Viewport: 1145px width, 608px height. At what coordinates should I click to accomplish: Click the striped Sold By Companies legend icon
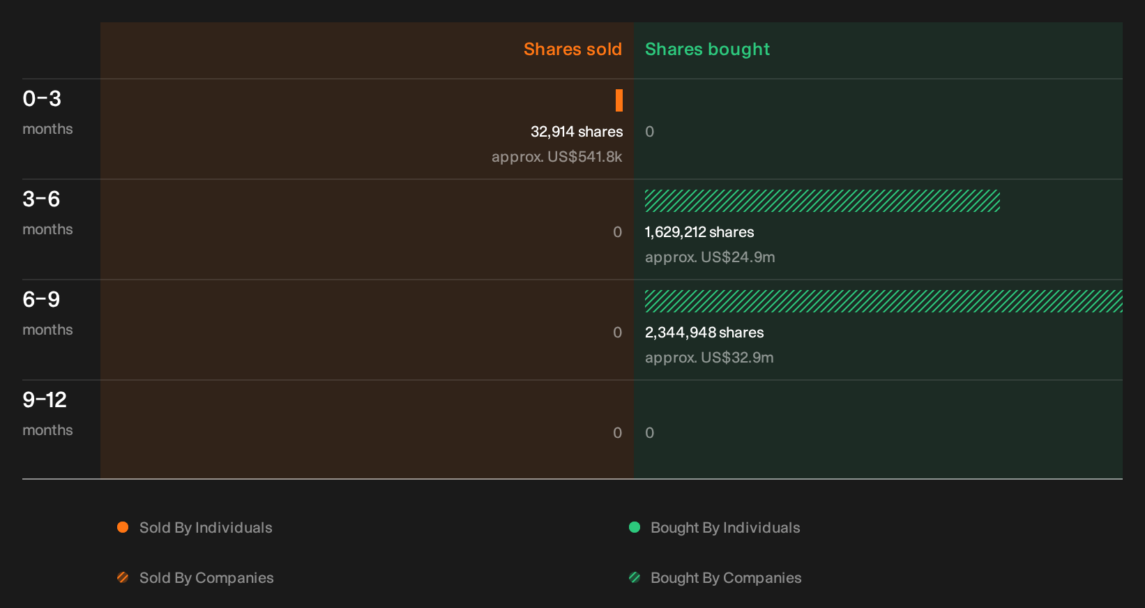123,577
